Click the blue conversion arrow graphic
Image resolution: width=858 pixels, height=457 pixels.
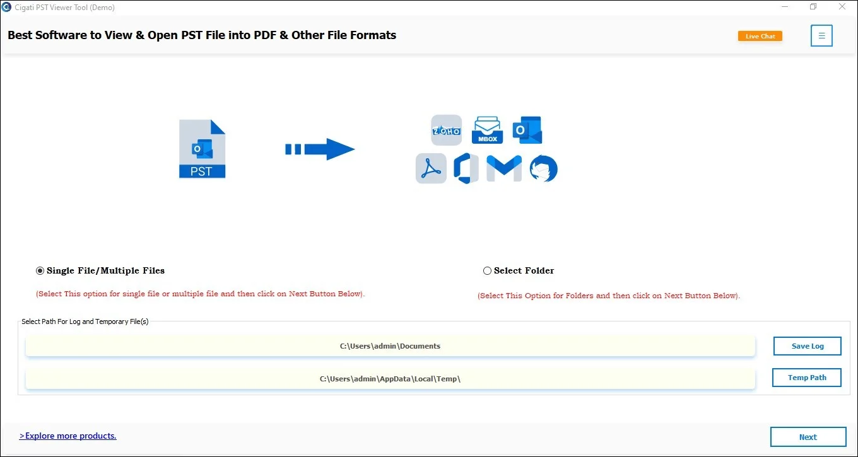point(320,149)
